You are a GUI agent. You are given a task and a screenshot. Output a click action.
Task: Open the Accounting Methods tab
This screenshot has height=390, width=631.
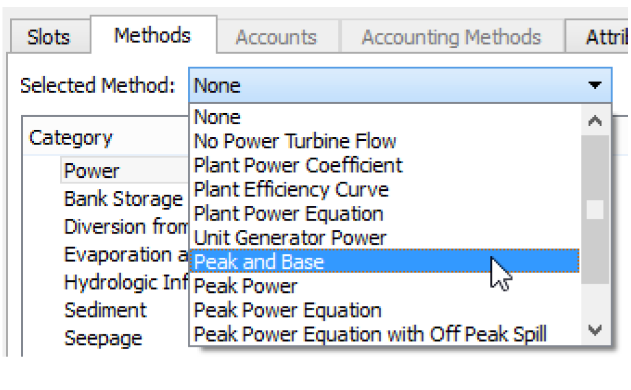[x=451, y=38]
